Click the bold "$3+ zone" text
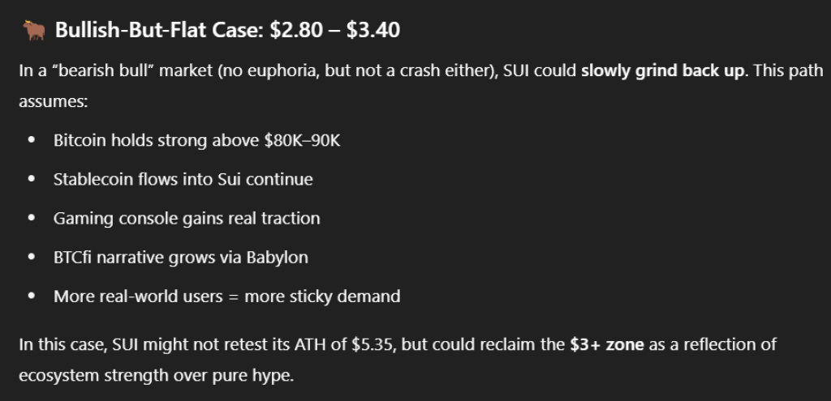Screen dimensions: 831x401 [606, 344]
